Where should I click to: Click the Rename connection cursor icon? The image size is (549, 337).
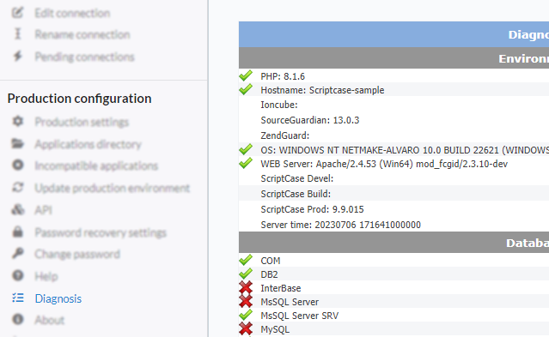(17, 34)
